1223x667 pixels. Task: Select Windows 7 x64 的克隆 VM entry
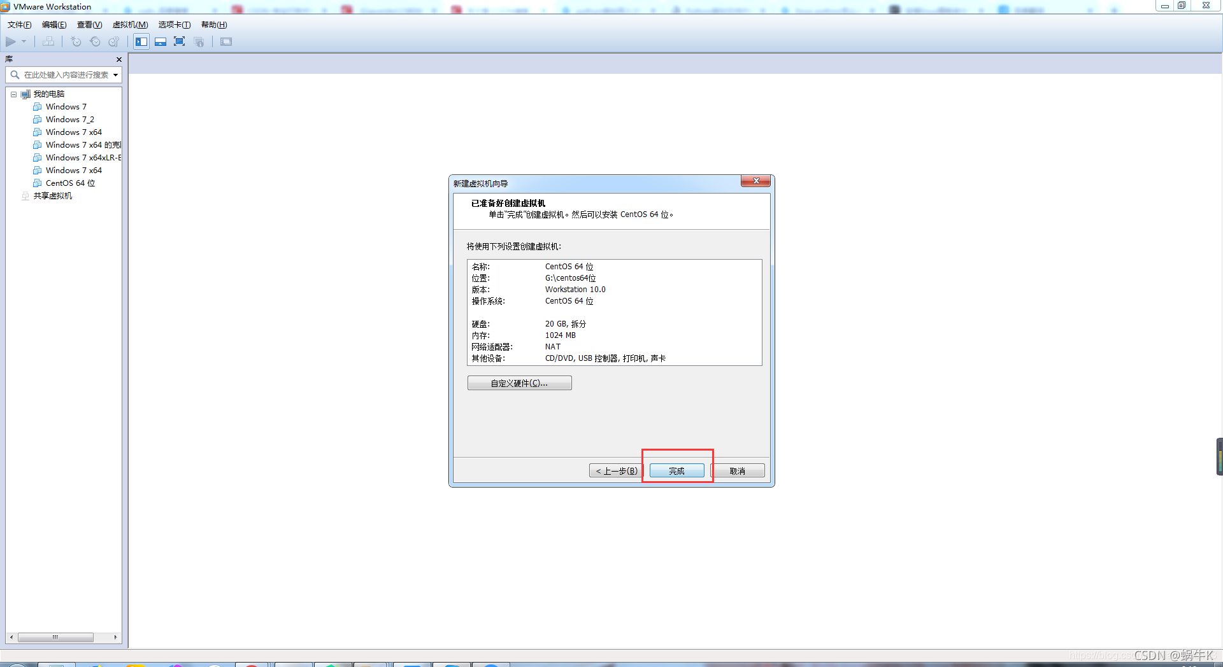tap(83, 145)
